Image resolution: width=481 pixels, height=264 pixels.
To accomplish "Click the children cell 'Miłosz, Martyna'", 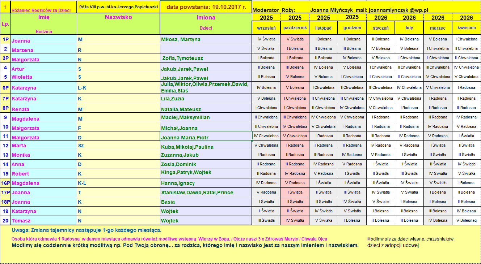I will 181,39.
